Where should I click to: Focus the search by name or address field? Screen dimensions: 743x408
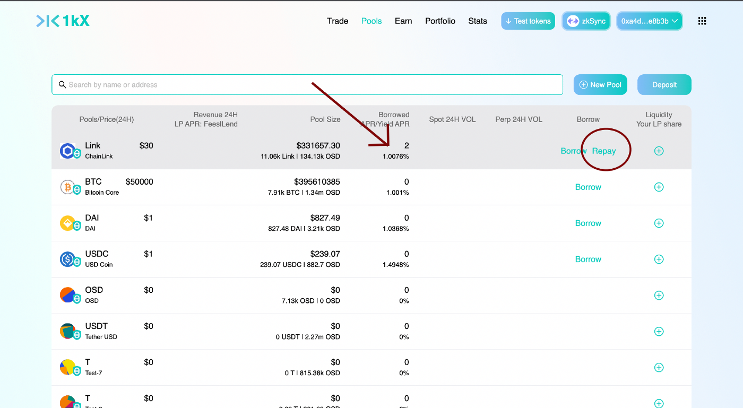[x=307, y=85]
